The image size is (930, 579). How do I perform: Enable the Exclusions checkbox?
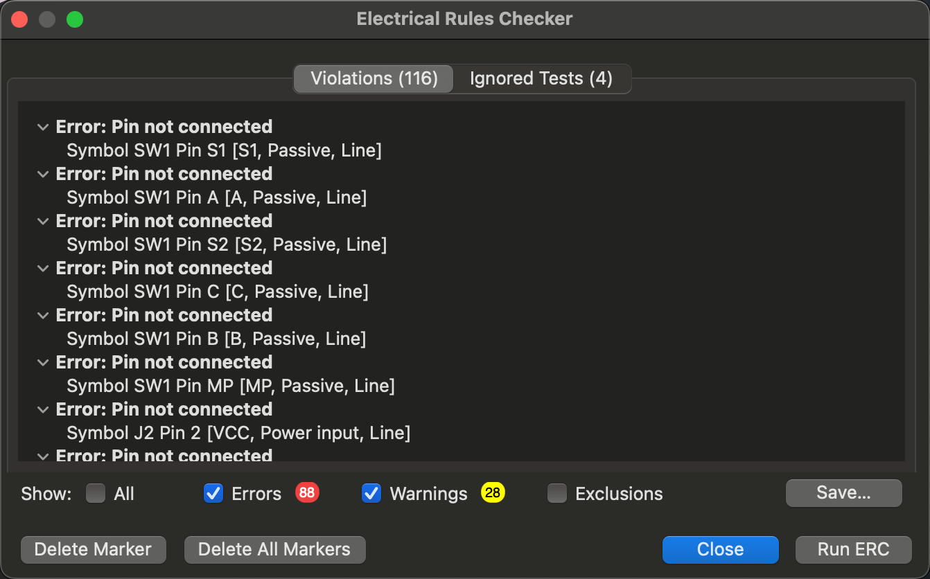click(557, 493)
